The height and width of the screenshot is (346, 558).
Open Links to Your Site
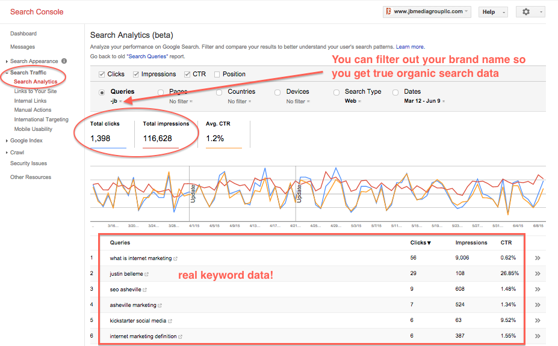(x=36, y=91)
